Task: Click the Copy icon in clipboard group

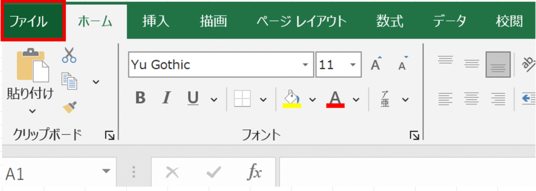Action: point(69,81)
